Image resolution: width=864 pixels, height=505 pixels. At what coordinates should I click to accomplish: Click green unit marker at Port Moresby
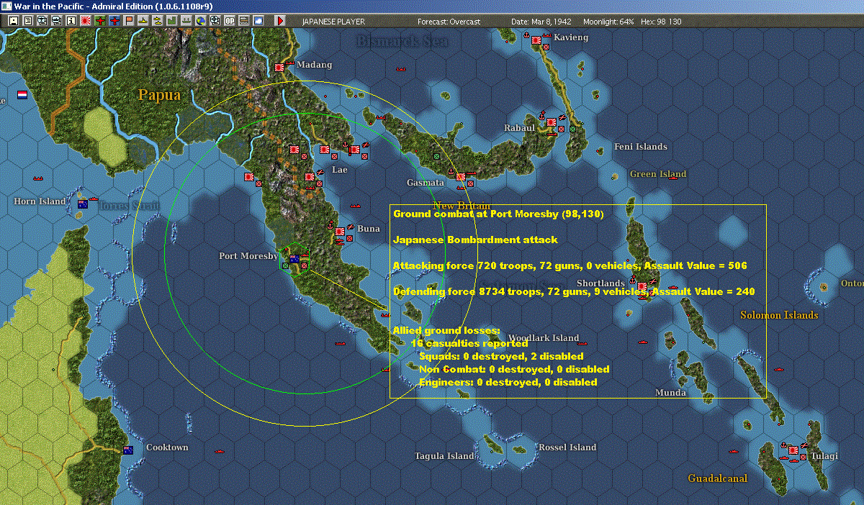286,266
